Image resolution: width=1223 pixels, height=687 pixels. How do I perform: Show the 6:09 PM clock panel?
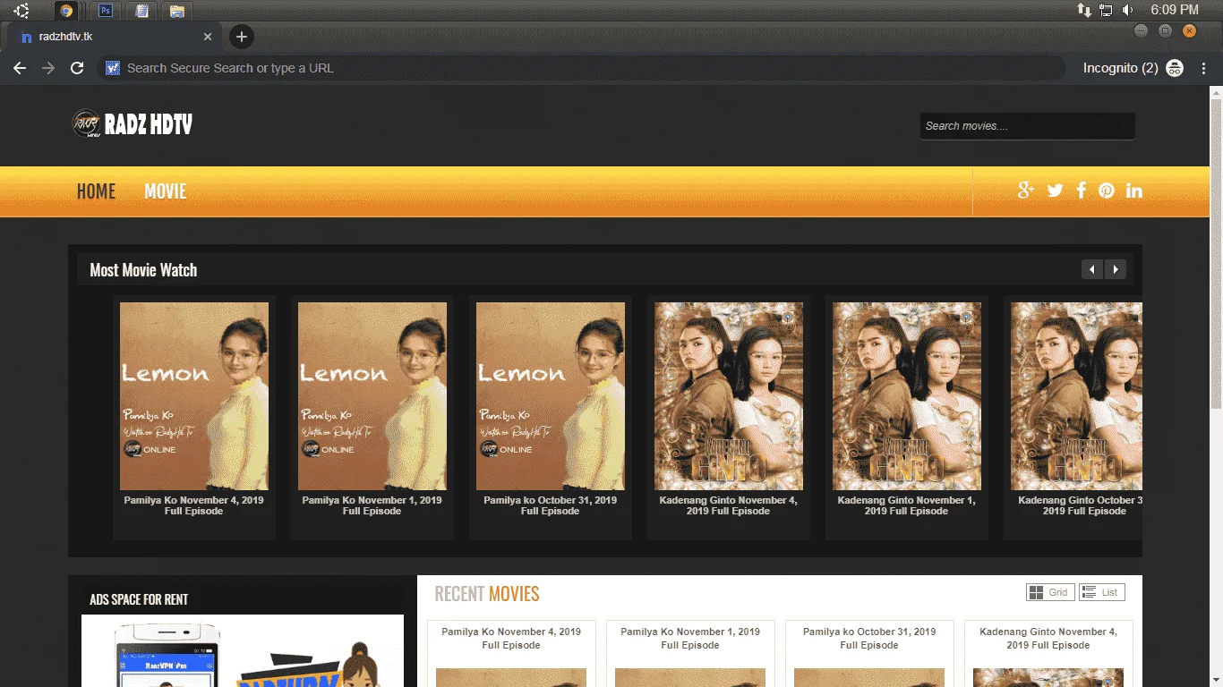pos(1175,10)
